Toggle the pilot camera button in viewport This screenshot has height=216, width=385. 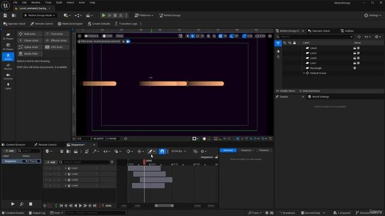(x=128, y=41)
